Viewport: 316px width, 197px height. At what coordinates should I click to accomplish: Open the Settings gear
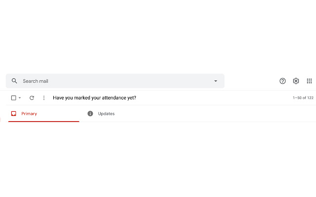coord(296,81)
